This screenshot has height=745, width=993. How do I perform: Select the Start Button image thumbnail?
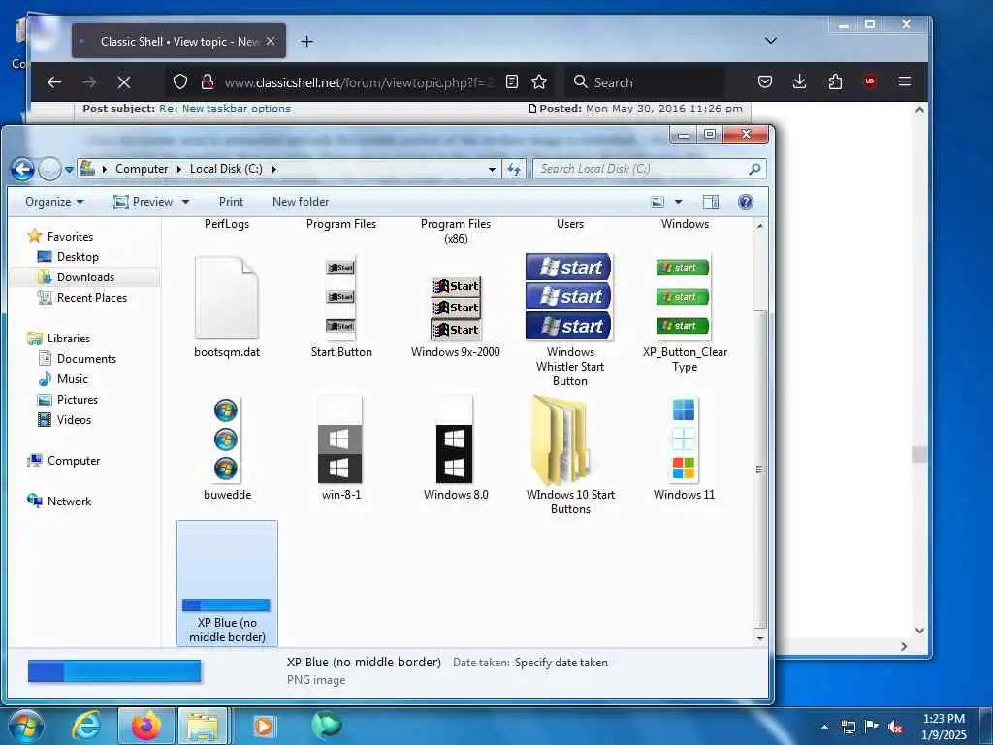340,297
